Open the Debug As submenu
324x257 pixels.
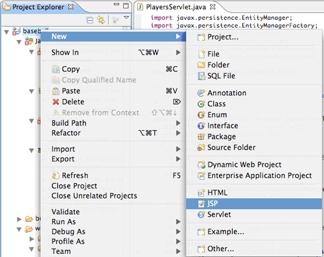(x=113, y=232)
